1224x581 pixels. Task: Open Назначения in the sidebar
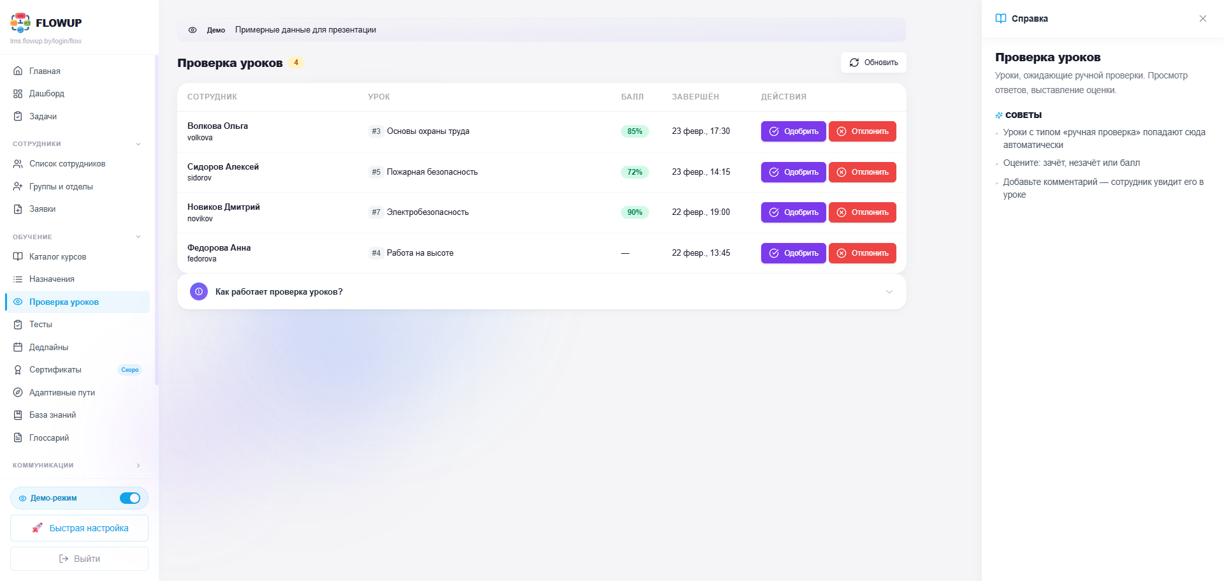77,279
